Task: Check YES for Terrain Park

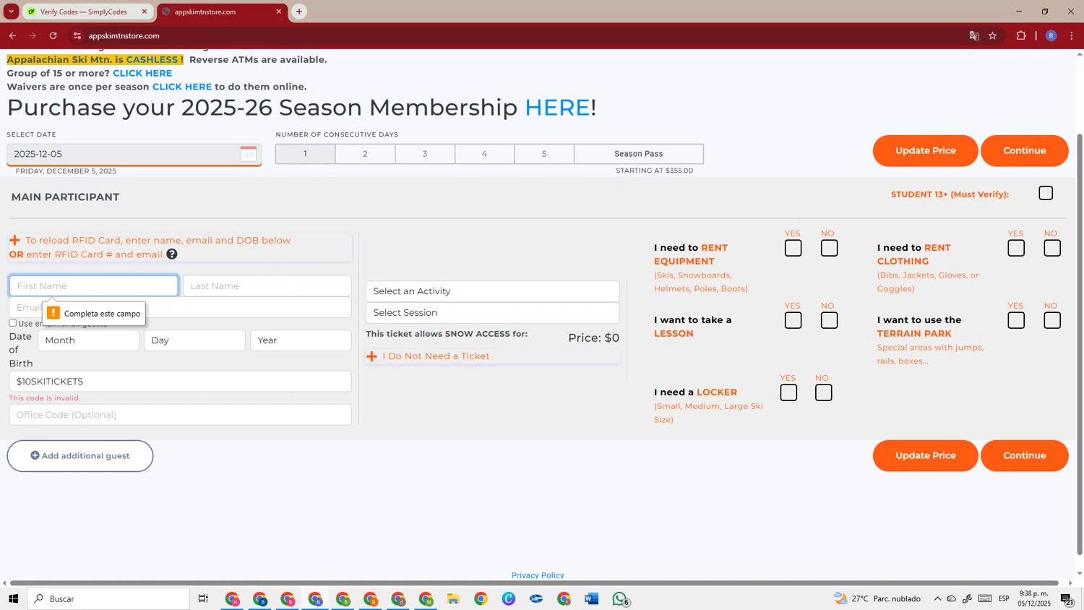Action: pyautogui.click(x=1016, y=320)
